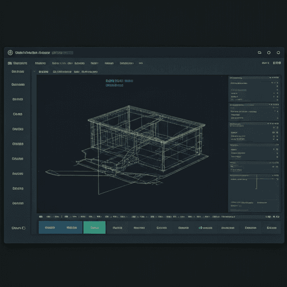Click the circular app logo in title bar
The width and height of the screenshot is (287, 287).
10,53
